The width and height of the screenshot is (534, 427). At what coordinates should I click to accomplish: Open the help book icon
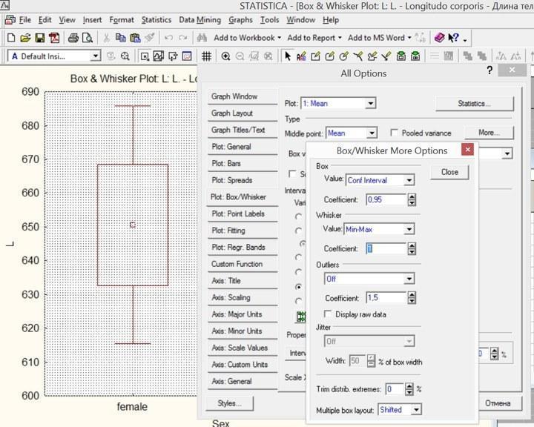click(440, 37)
